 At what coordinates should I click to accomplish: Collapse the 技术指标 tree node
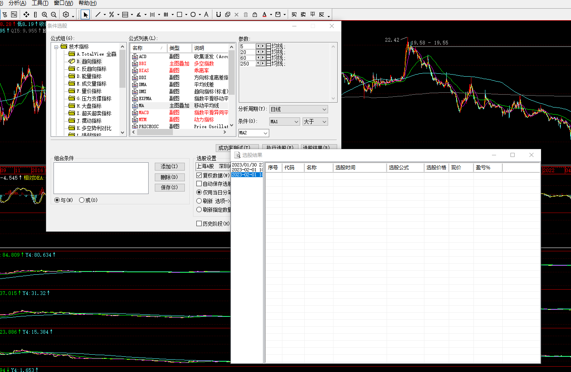56,47
